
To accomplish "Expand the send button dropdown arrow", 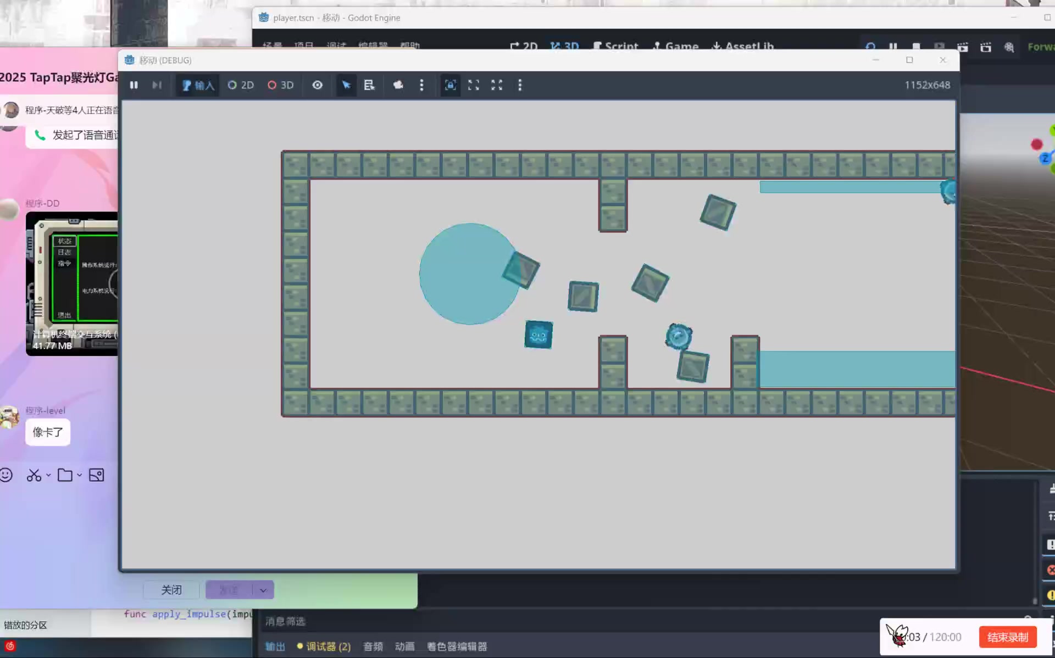I will click(x=263, y=590).
